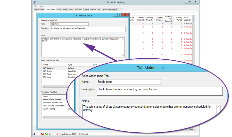Click into the Description text field
The width and height of the screenshot is (232, 137).
click(x=88, y=29)
